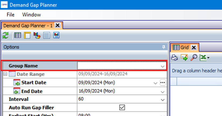Click the send/export green arrow icon

click(184, 57)
